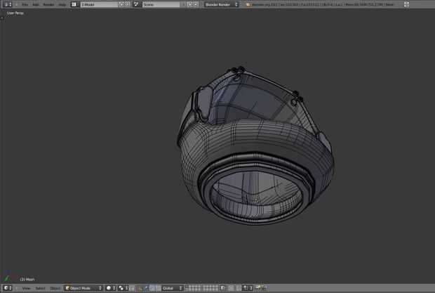Image resolution: width=435 pixels, height=293 pixels.
Task: Click the 3D View editor type icon
Action: pyautogui.click(x=7, y=288)
